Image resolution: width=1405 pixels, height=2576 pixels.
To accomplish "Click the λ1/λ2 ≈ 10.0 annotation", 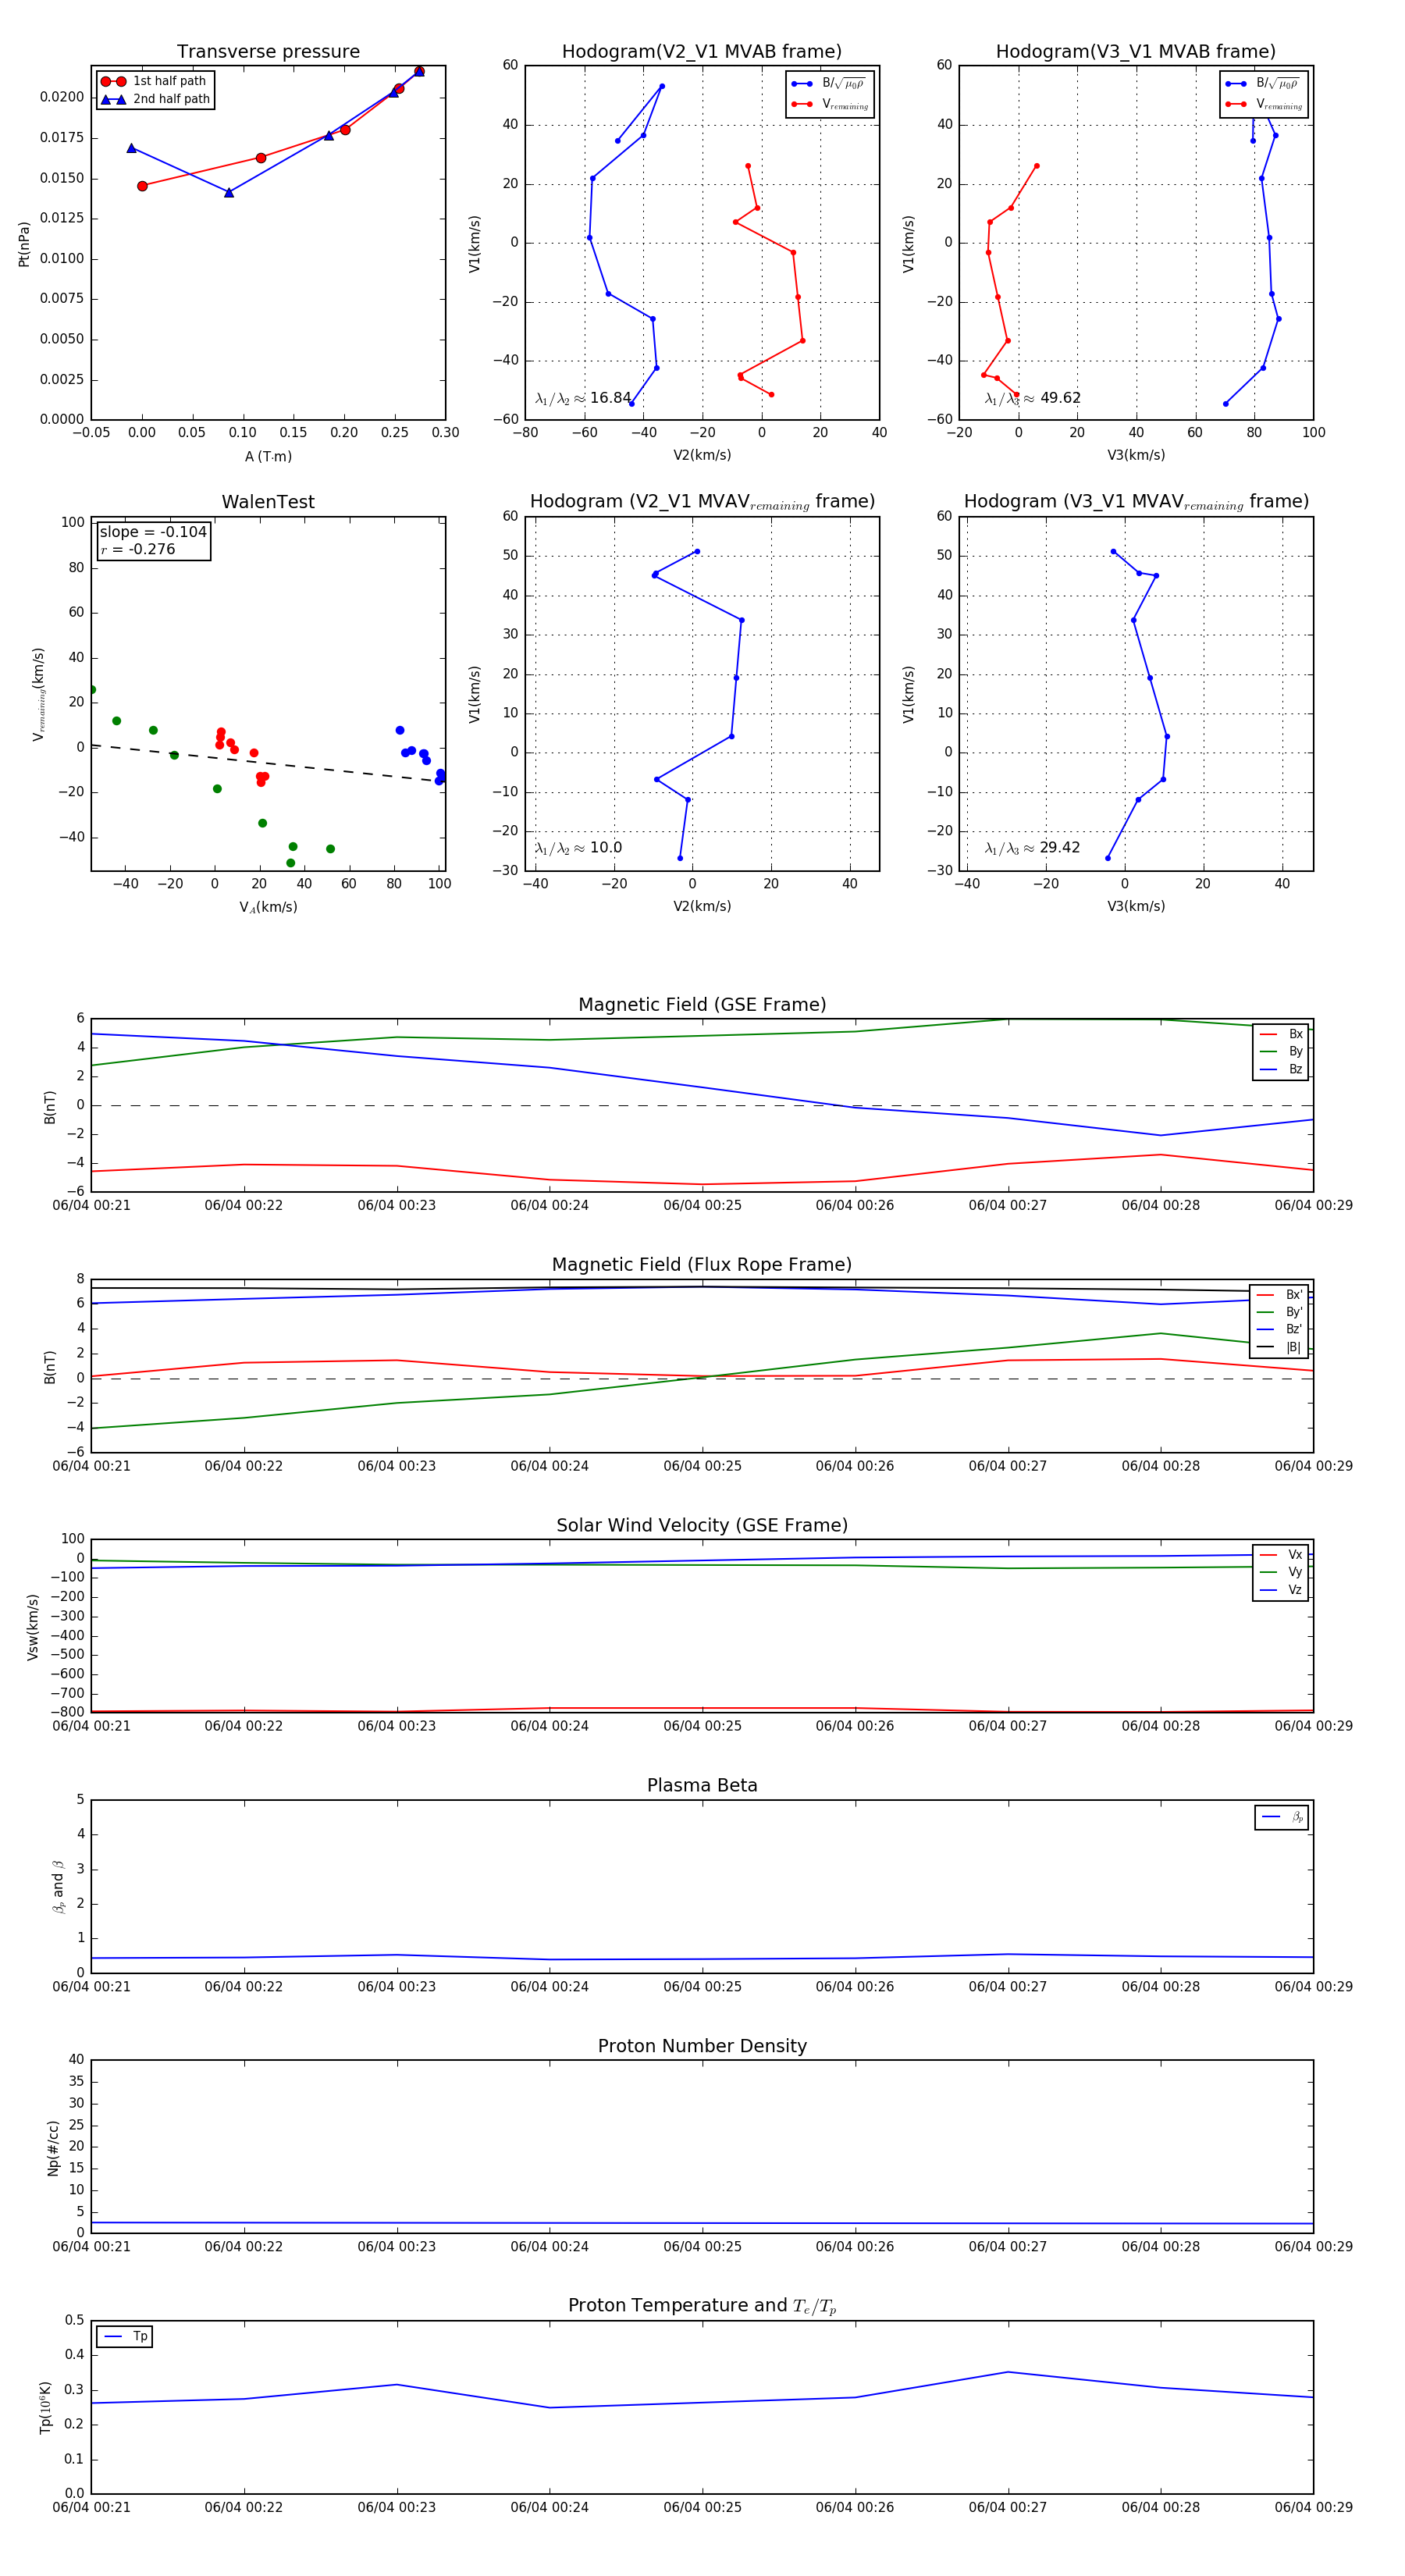I will (578, 848).
